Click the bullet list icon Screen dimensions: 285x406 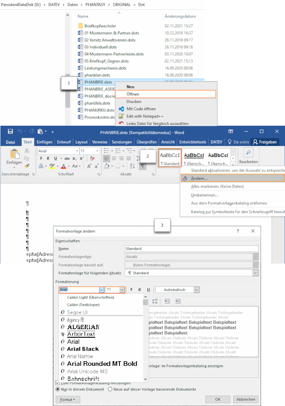[106, 151]
